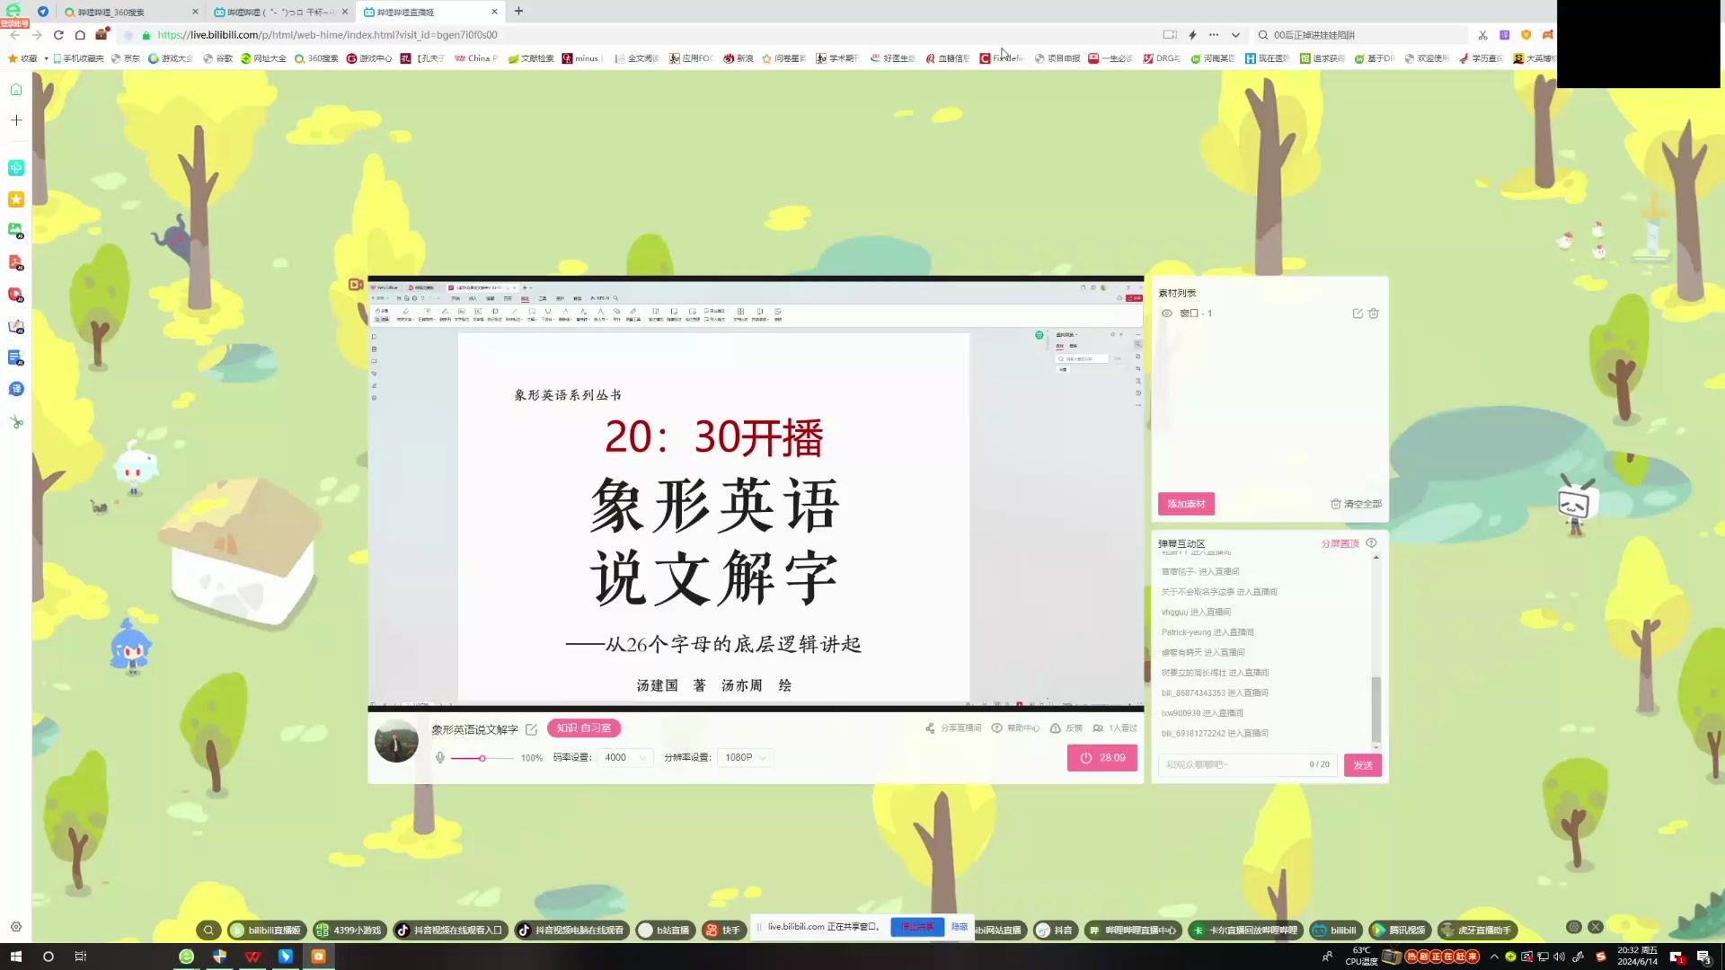This screenshot has width=1725, height=970.
Task: Go to browser home page
Action: coord(80,35)
